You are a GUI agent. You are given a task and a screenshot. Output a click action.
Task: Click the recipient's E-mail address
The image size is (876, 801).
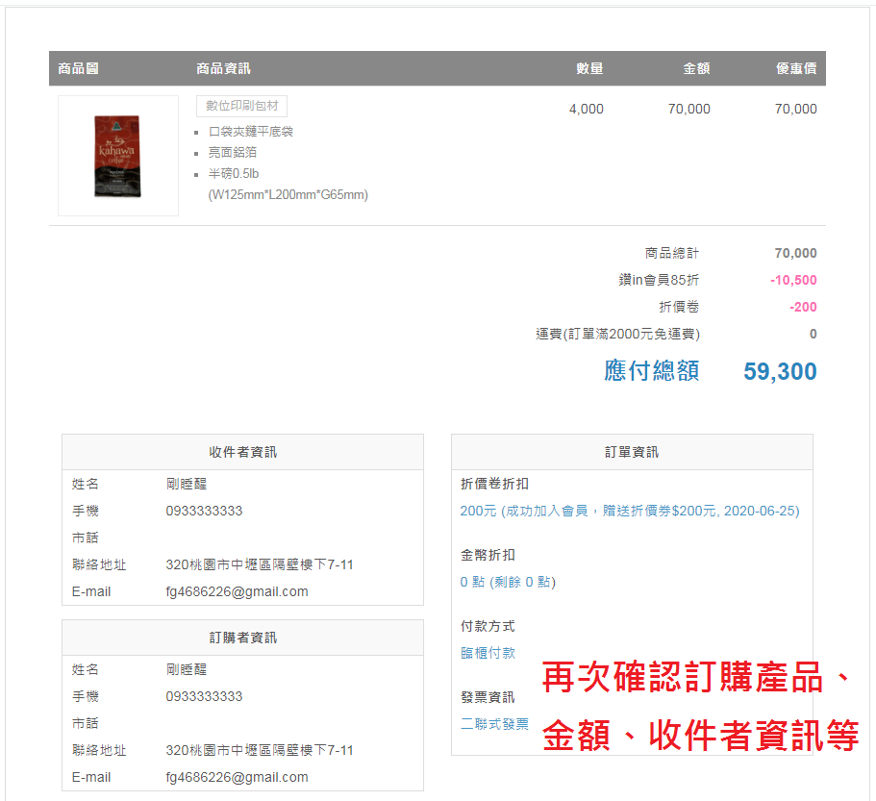click(237, 591)
